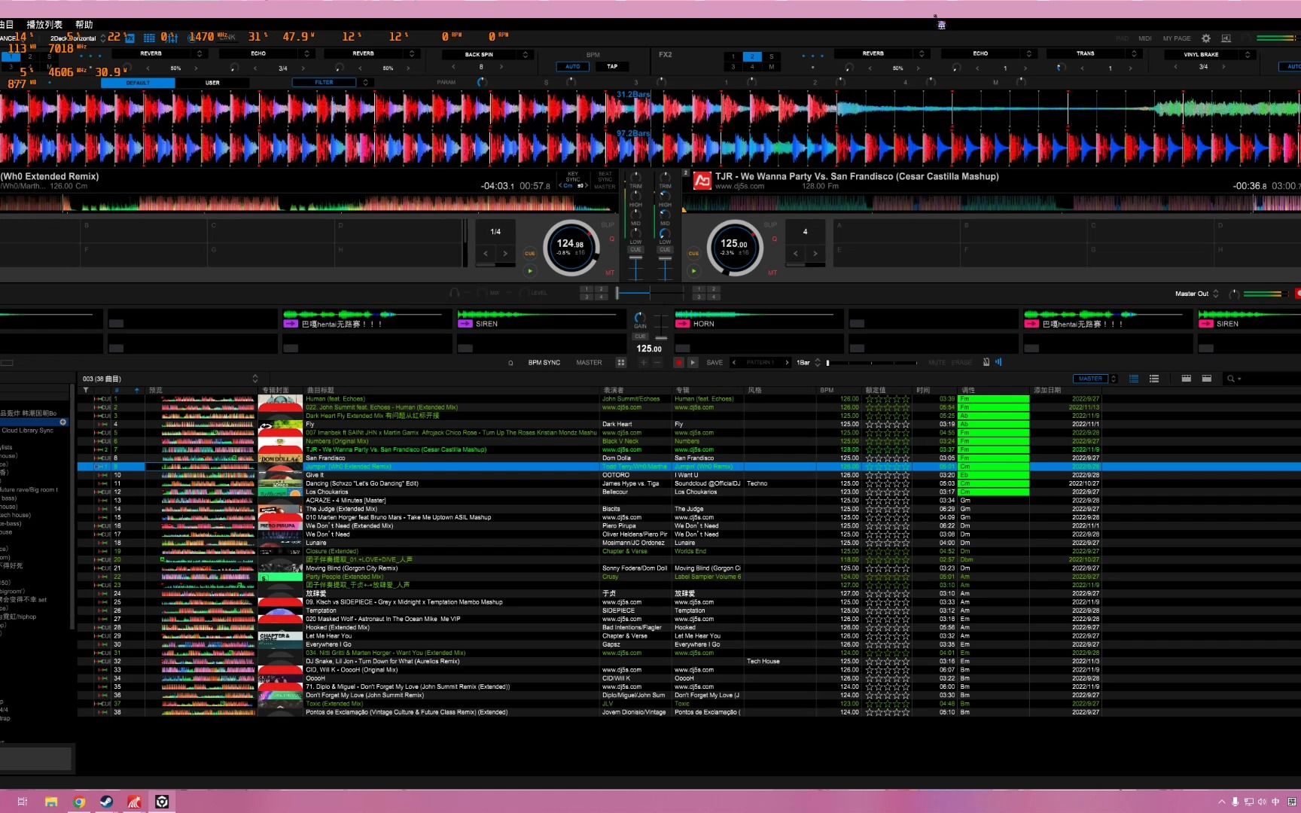Switch to the MIDI tab
1301x813 pixels.
[1144, 38]
